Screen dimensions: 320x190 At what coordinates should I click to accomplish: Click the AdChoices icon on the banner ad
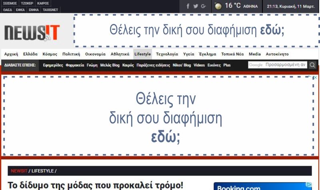(315, 78)
